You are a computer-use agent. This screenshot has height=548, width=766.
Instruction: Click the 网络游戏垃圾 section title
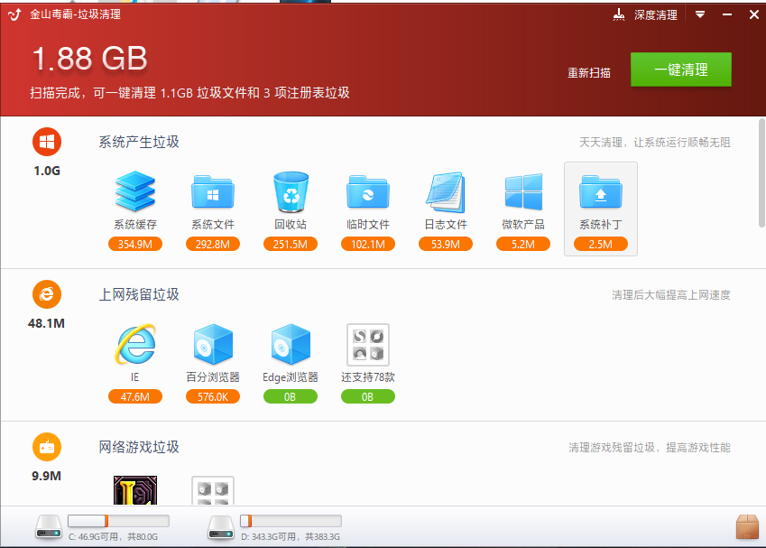coord(139,447)
